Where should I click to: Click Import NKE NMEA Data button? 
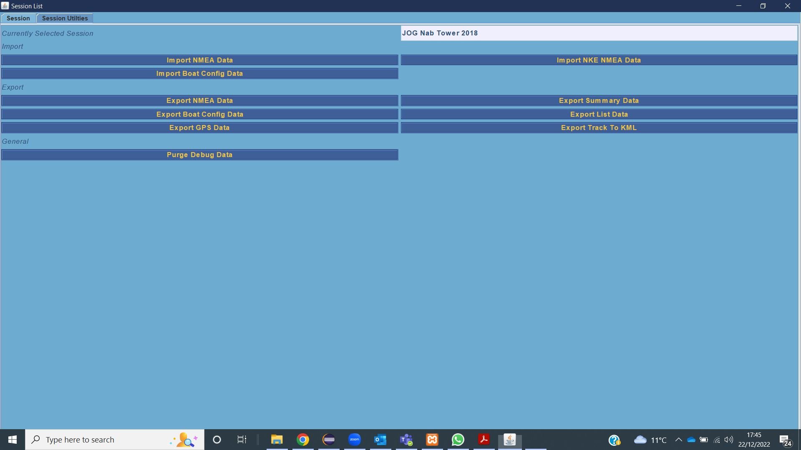click(x=599, y=60)
